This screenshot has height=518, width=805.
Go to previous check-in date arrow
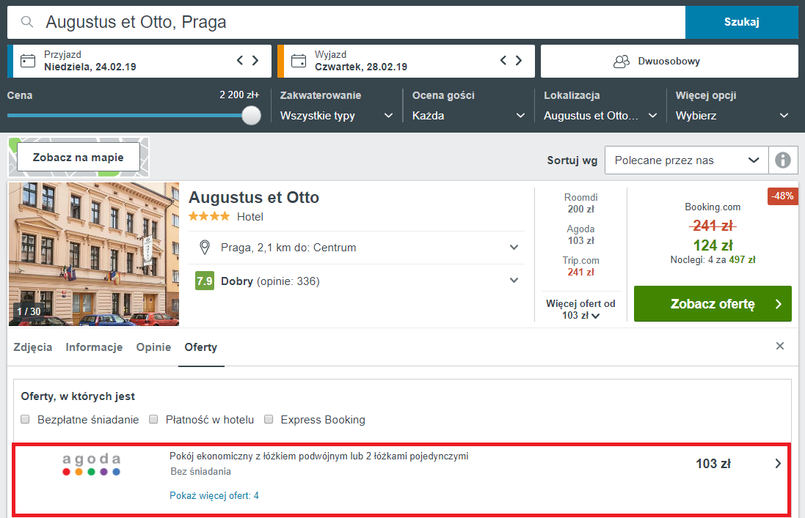click(240, 61)
